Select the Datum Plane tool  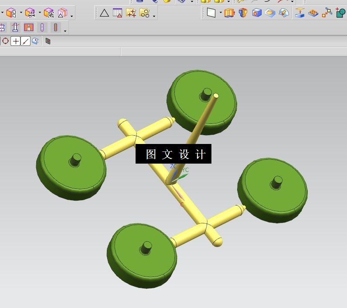coord(211,13)
